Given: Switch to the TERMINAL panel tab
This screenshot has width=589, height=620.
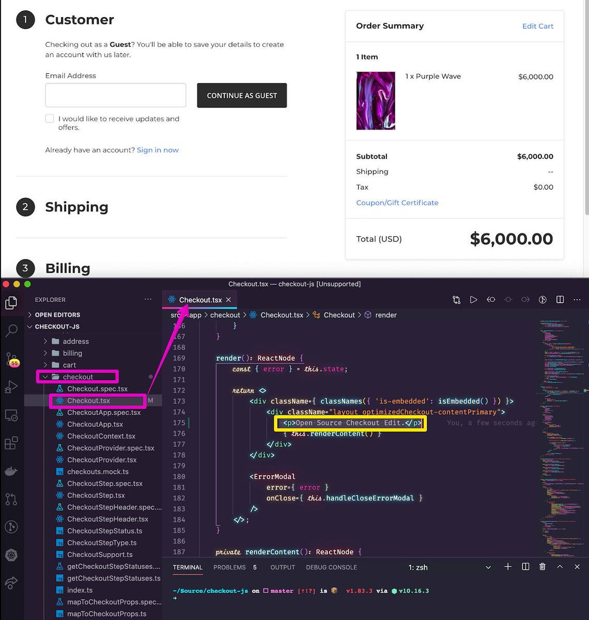Looking at the screenshot, I should pyautogui.click(x=188, y=567).
